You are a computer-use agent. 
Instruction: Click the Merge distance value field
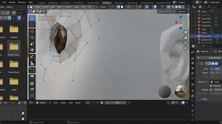pos(217,90)
